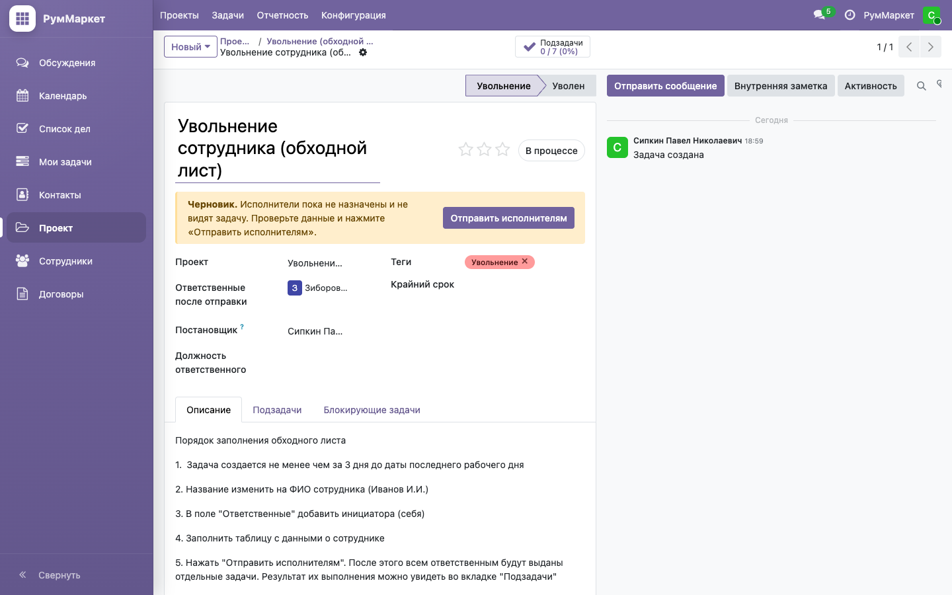Click Отправить сообщение in the chatter
This screenshot has height=595, width=952.
click(665, 86)
